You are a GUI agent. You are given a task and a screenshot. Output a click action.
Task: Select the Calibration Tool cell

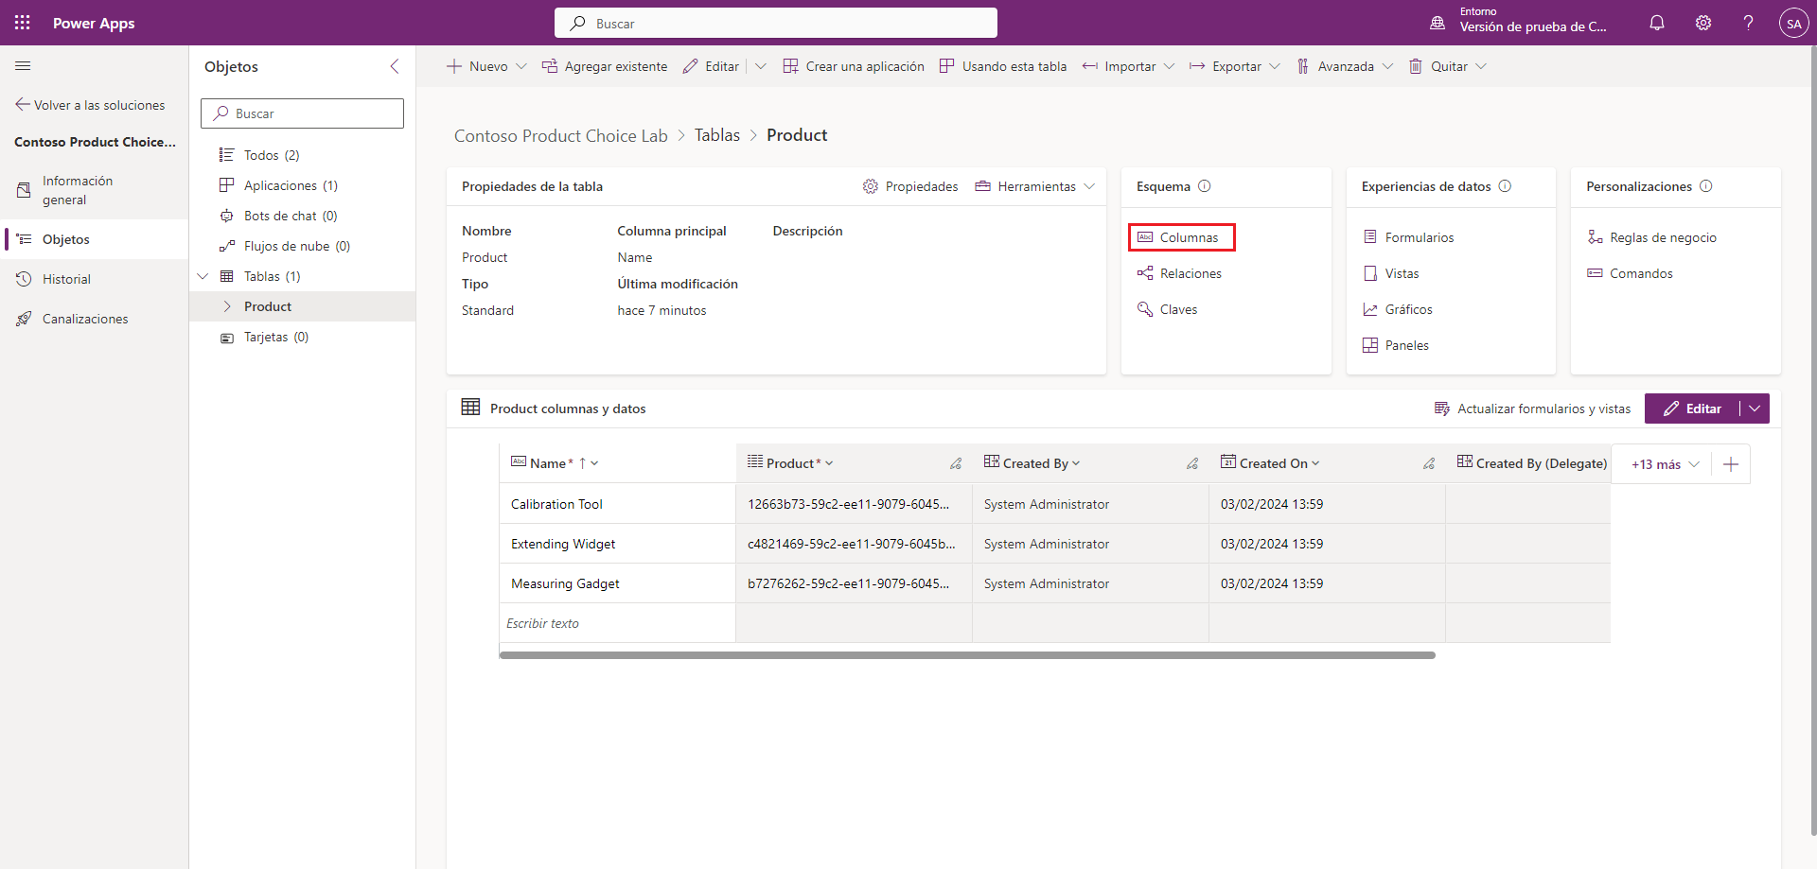617,504
